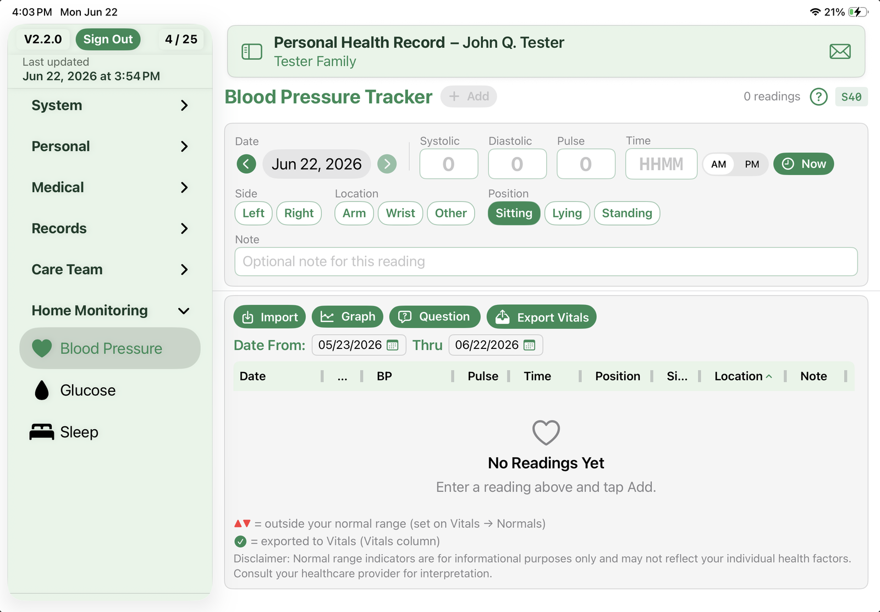The height and width of the screenshot is (612, 880).
Task: Tap the V2.2.0 version label
Action: pos(43,39)
